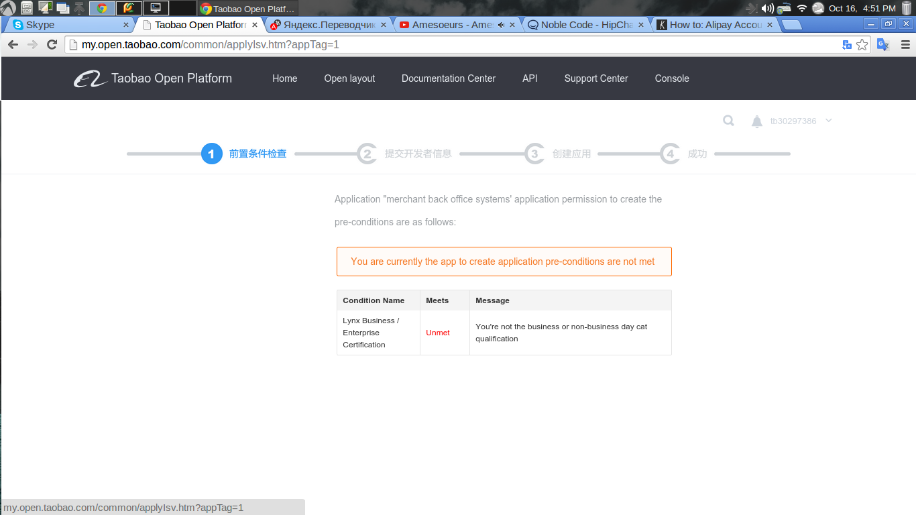The image size is (916, 515).
Task: Reload the page
Action: (52, 45)
